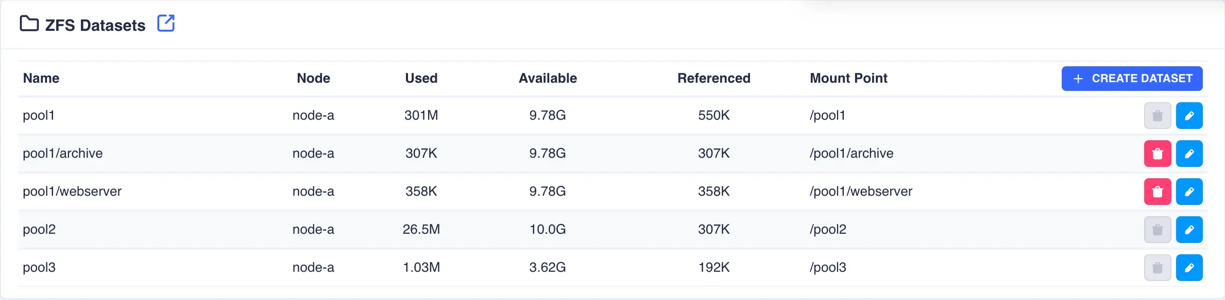The width and height of the screenshot is (1225, 300).
Task: Click the Used column header
Action: point(421,78)
